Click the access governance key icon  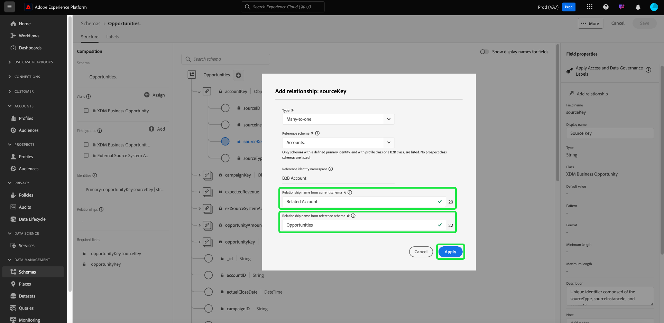[570, 71]
